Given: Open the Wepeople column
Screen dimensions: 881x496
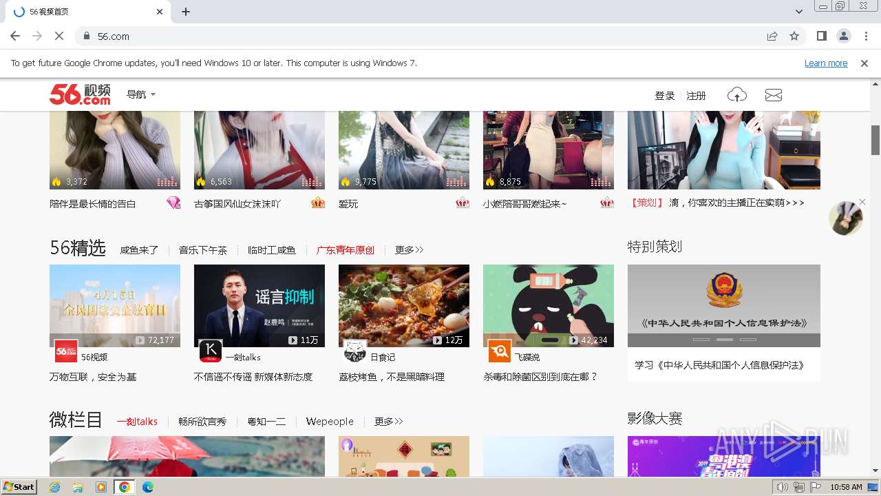Looking at the screenshot, I should [x=330, y=422].
